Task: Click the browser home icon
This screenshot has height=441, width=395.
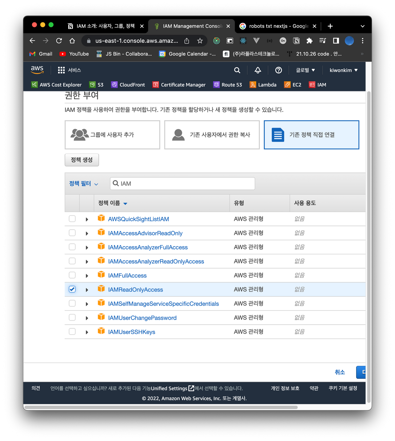Action: pyautogui.click(x=72, y=41)
